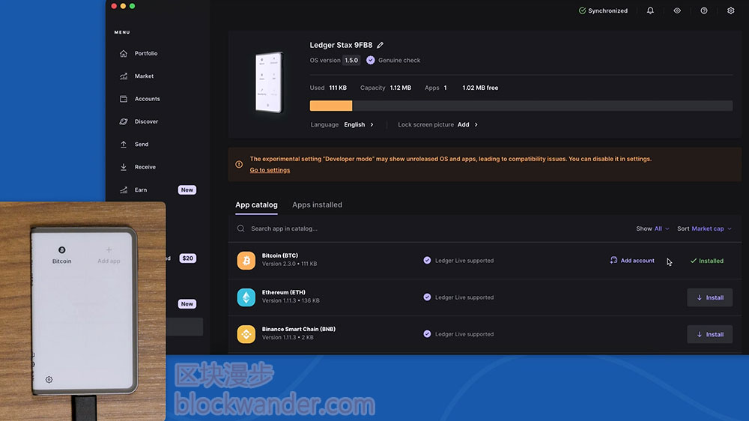749x421 pixels.
Task: Install the Ethereum app
Action: click(x=710, y=297)
